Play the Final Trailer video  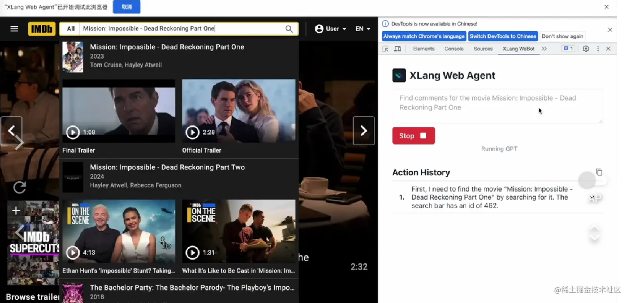pos(119,111)
